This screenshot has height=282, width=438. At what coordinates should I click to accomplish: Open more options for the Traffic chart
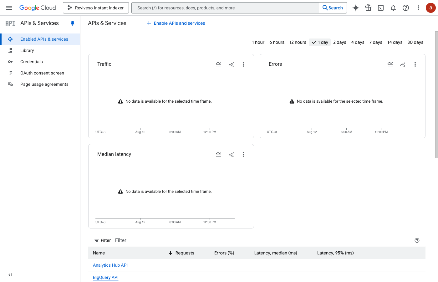(x=244, y=64)
